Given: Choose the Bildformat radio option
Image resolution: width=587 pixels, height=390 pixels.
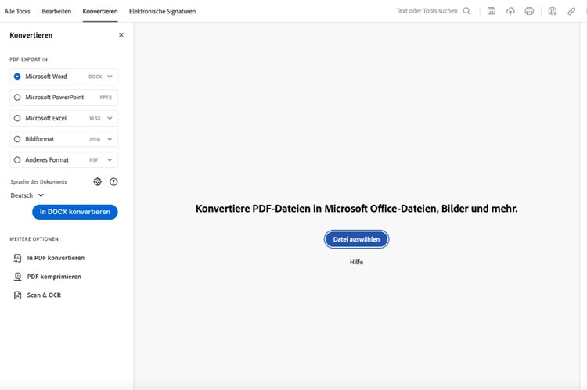Looking at the screenshot, I should click(x=17, y=139).
